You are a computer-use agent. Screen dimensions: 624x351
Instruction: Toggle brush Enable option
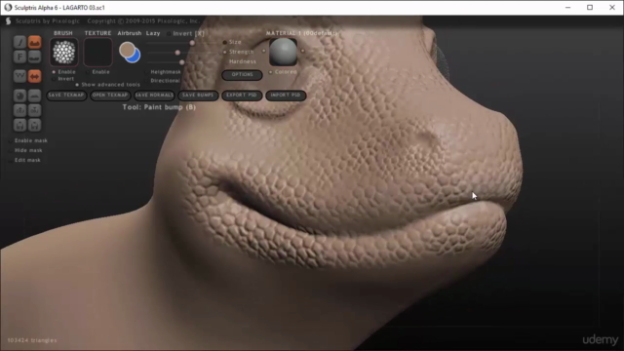click(x=63, y=72)
